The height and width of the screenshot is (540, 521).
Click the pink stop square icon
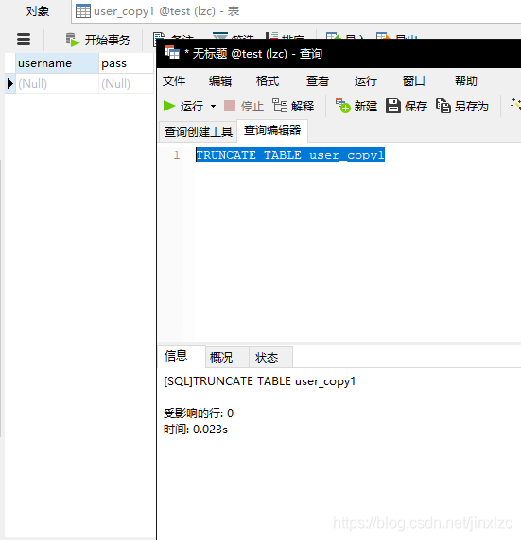pos(230,106)
